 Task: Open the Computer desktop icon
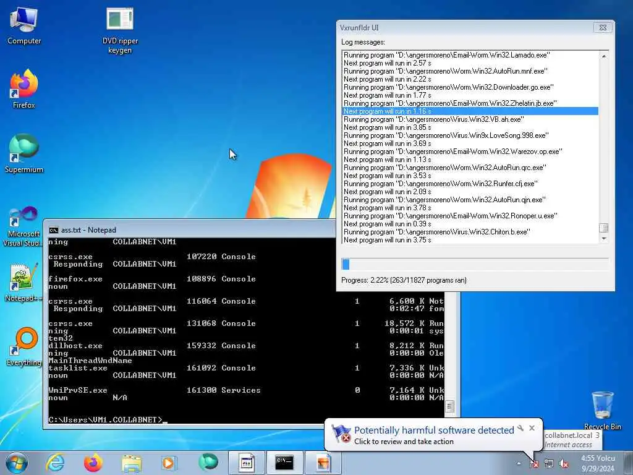pos(24,25)
